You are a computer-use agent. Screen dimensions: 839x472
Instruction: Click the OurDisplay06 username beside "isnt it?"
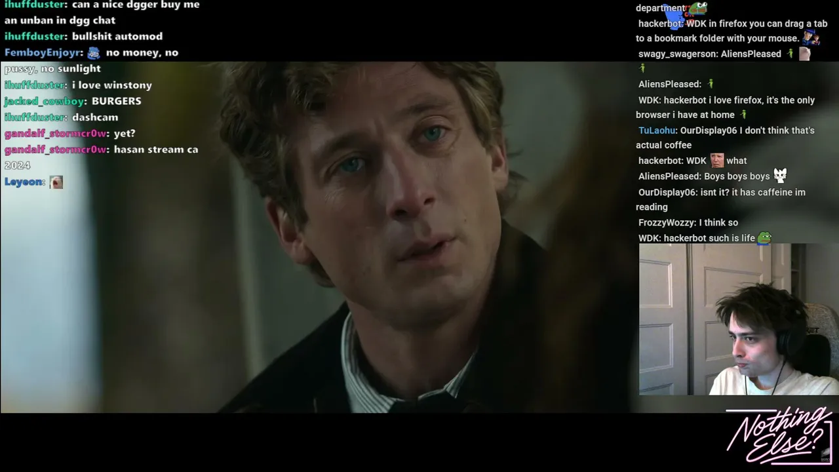point(667,192)
